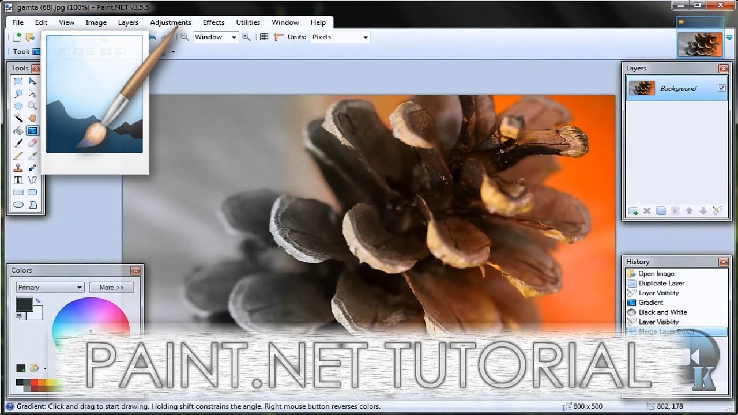This screenshot has height=415, width=738.
Task: Select the Magic Wand tool
Action: (18, 118)
